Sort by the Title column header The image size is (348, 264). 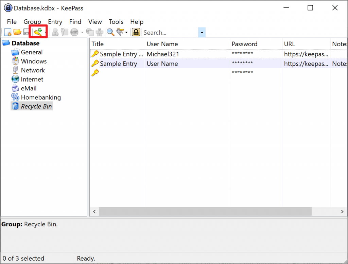tap(117, 44)
